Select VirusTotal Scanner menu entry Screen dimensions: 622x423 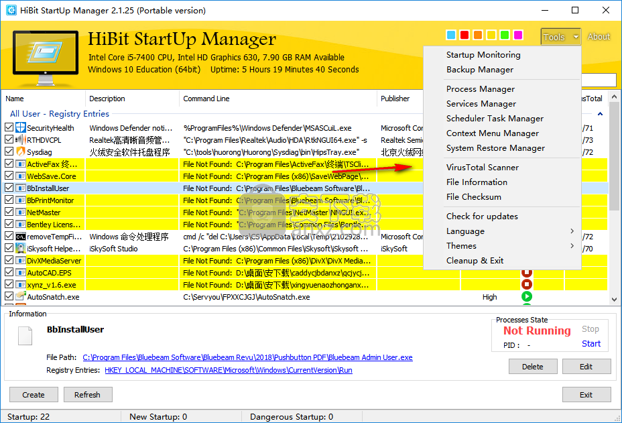tap(483, 168)
